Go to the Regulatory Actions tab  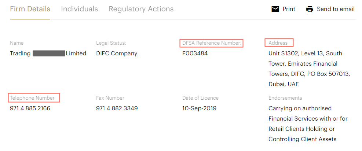click(141, 9)
